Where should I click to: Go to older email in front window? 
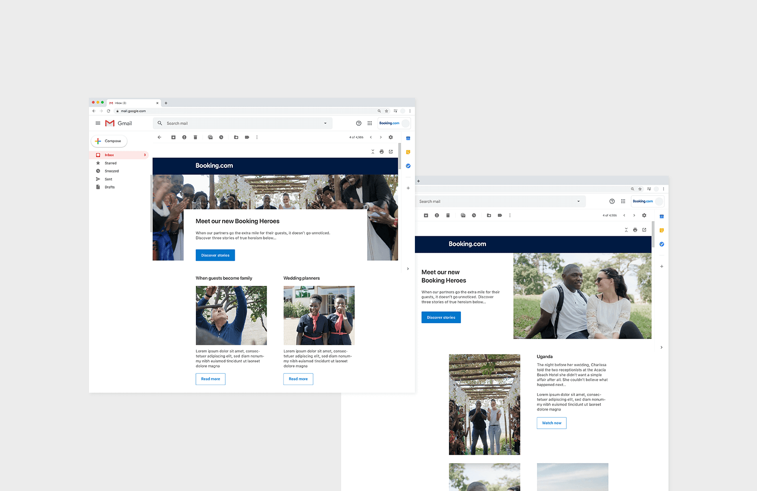tap(381, 138)
